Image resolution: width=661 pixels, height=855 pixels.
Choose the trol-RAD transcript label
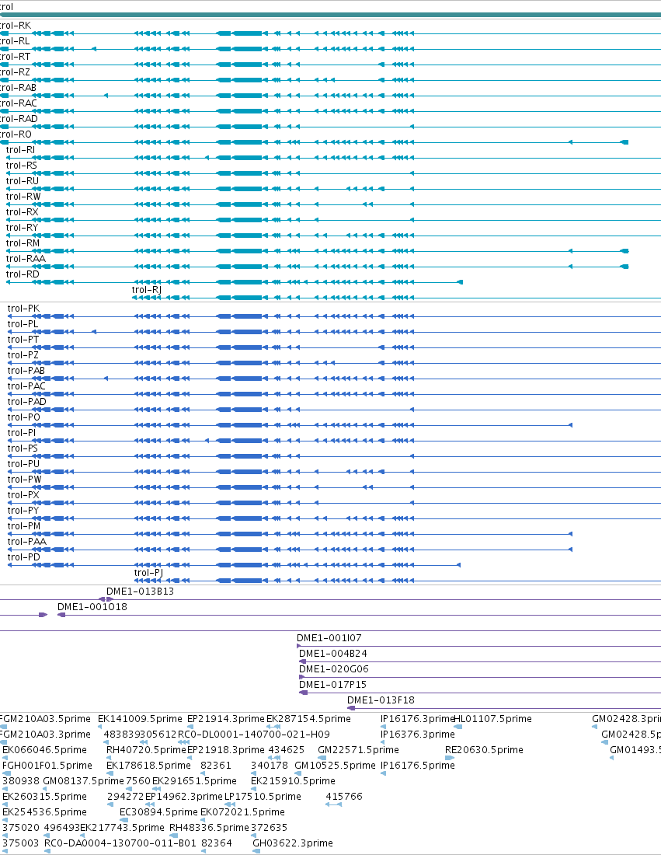[x=19, y=119]
